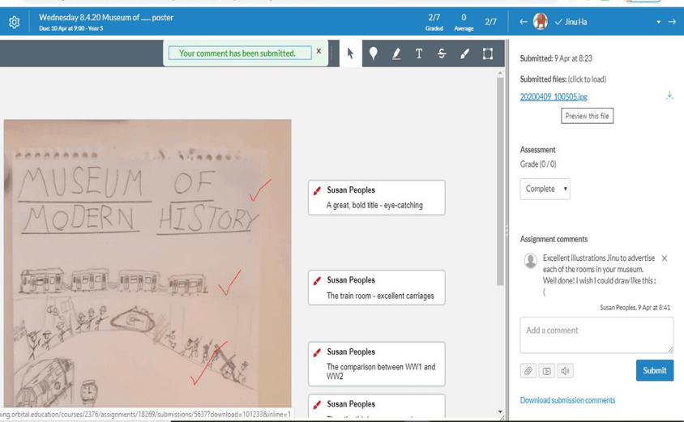684x422 pixels.
Task: Choose the point annotation pin tool
Action: pyautogui.click(x=373, y=53)
